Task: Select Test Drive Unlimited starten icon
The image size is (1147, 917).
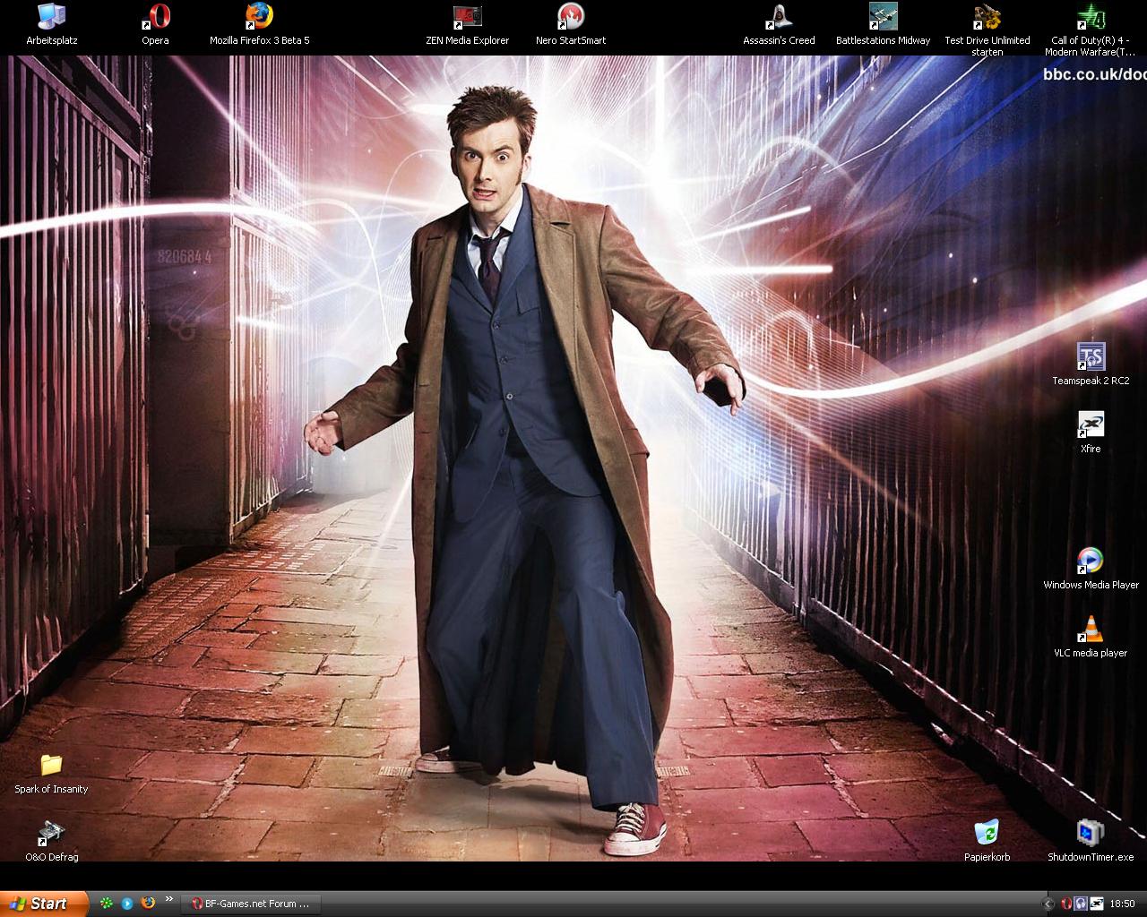Action: (987, 17)
